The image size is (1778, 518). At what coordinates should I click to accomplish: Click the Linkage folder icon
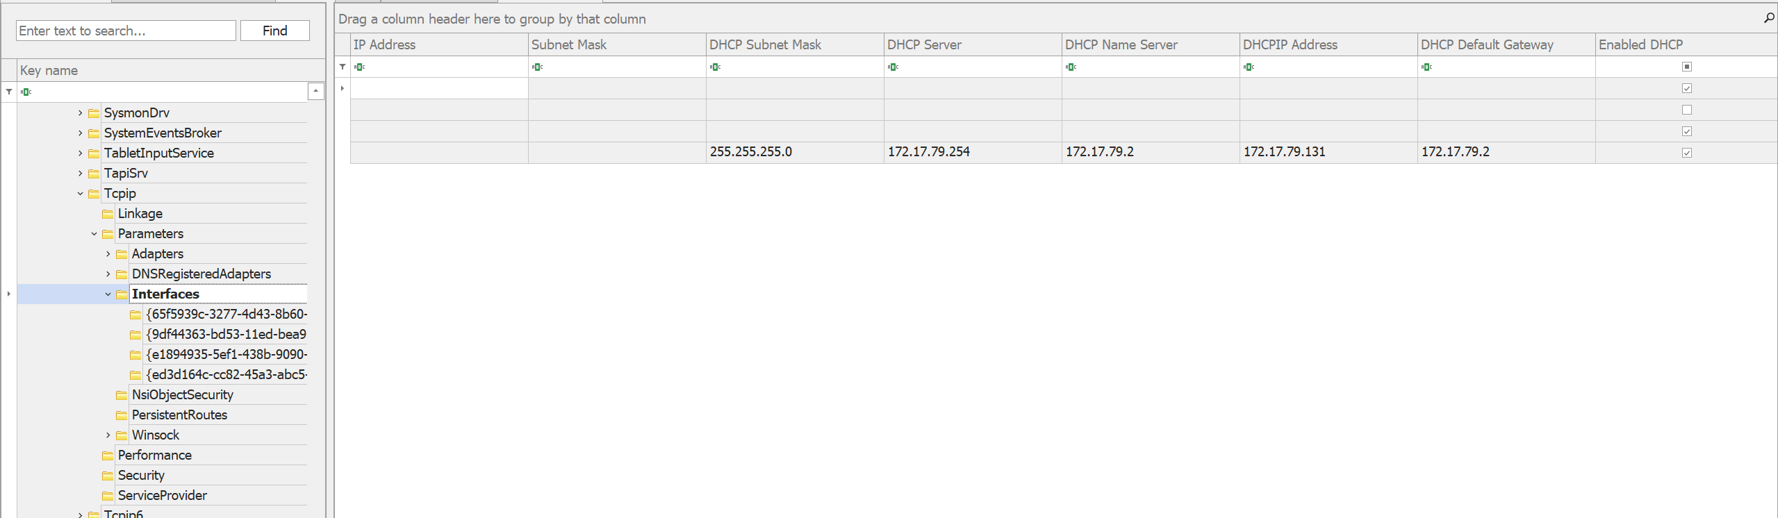pyautogui.click(x=108, y=214)
